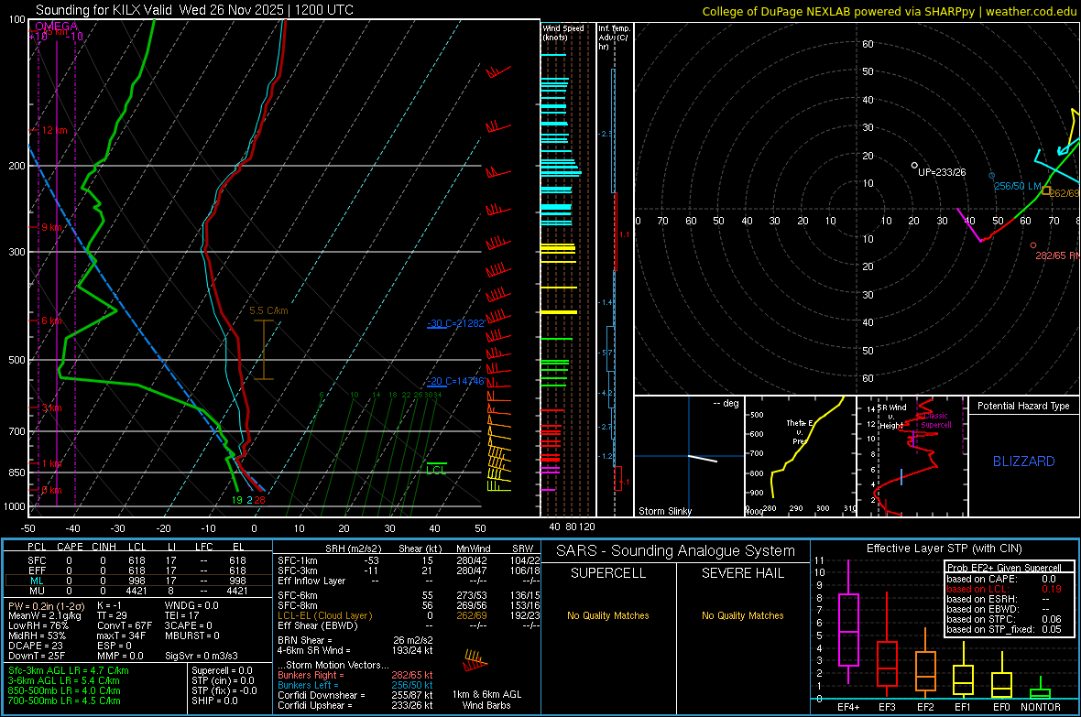Select the MU parcel row
This screenshot has height=717, width=1081.
[x=138, y=591]
